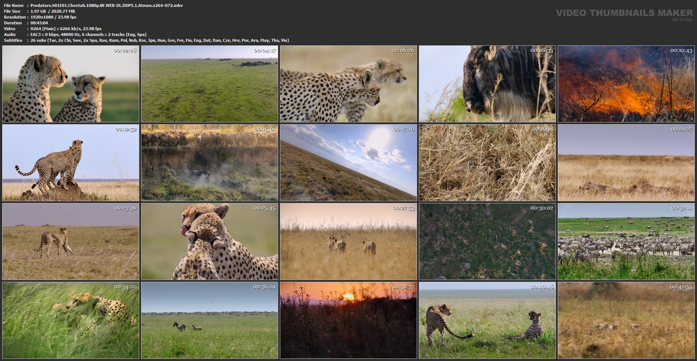The width and height of the screenshot is (697, 361).
Task: Click the 26 subs subtitles line
Action: click(160, 40)
